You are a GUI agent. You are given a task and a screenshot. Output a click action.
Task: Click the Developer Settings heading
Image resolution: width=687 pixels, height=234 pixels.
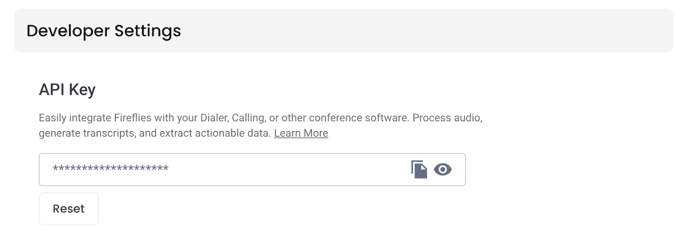click(103, 31)
